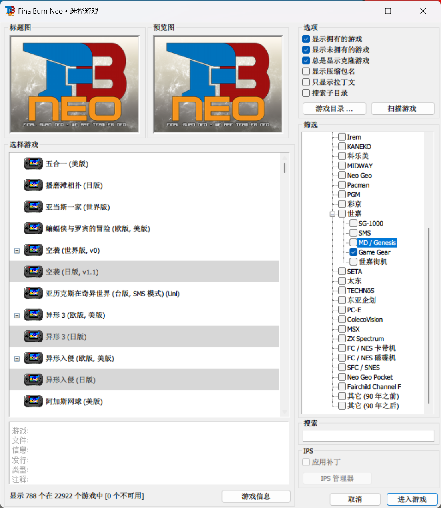
Task: Open the 游戏目录 ... dialog button
Action: tap(335, 109)
